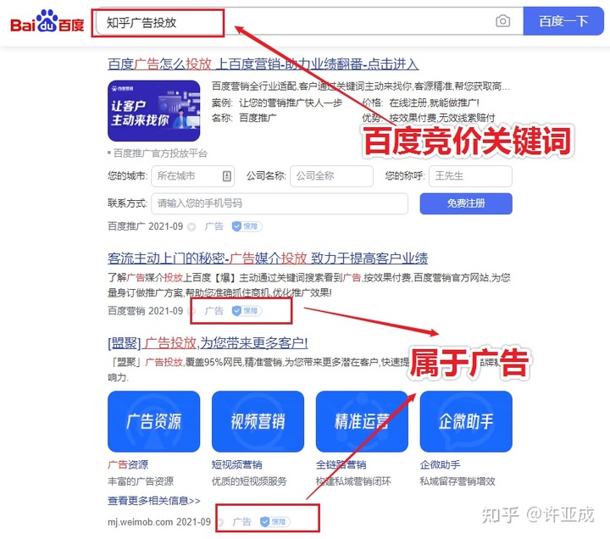610x539 pixels.
Task: Click the phone number input field
Action: coord(280,203)
